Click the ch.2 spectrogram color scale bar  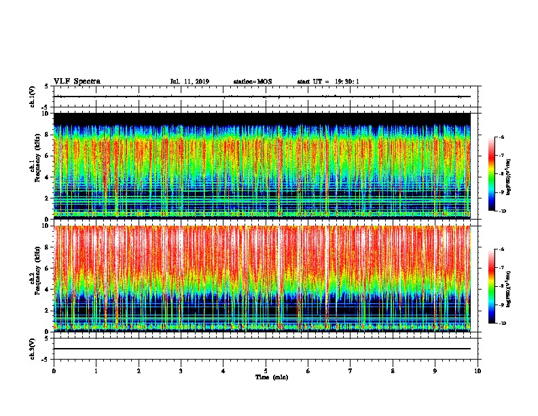tap(491, 286)
